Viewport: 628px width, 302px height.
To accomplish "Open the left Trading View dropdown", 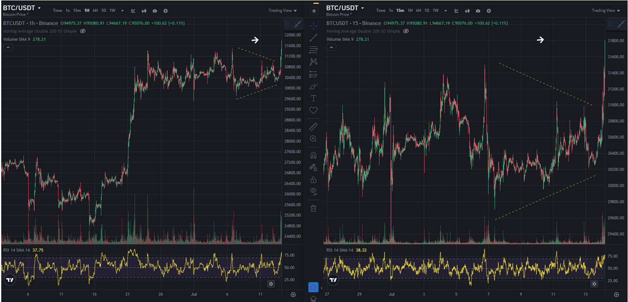I will pyautogui.click(x=283, y=10).
